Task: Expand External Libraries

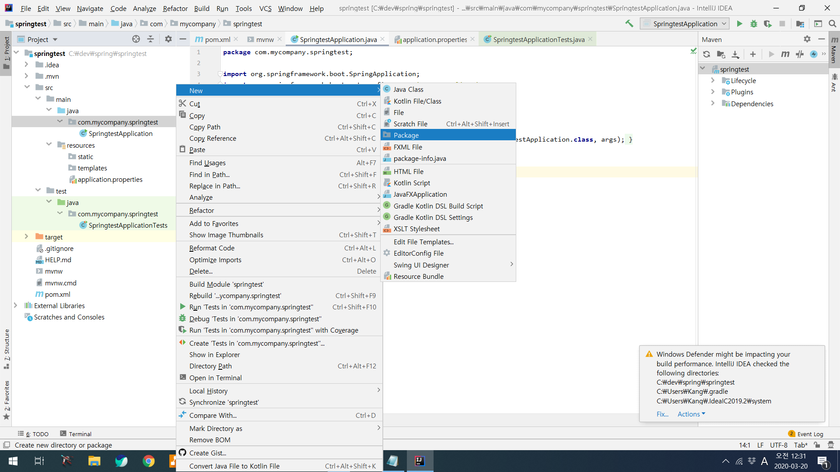Action: tap(15, 305)
